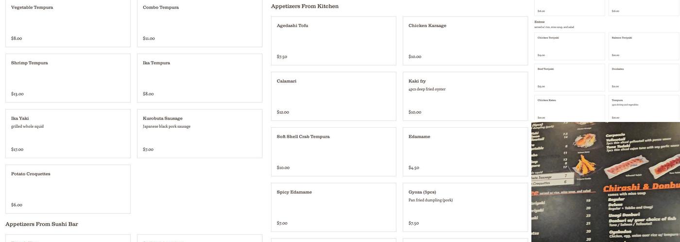Select the Agedashi Tofu item
680x242 pixels.
pos(334,41)
